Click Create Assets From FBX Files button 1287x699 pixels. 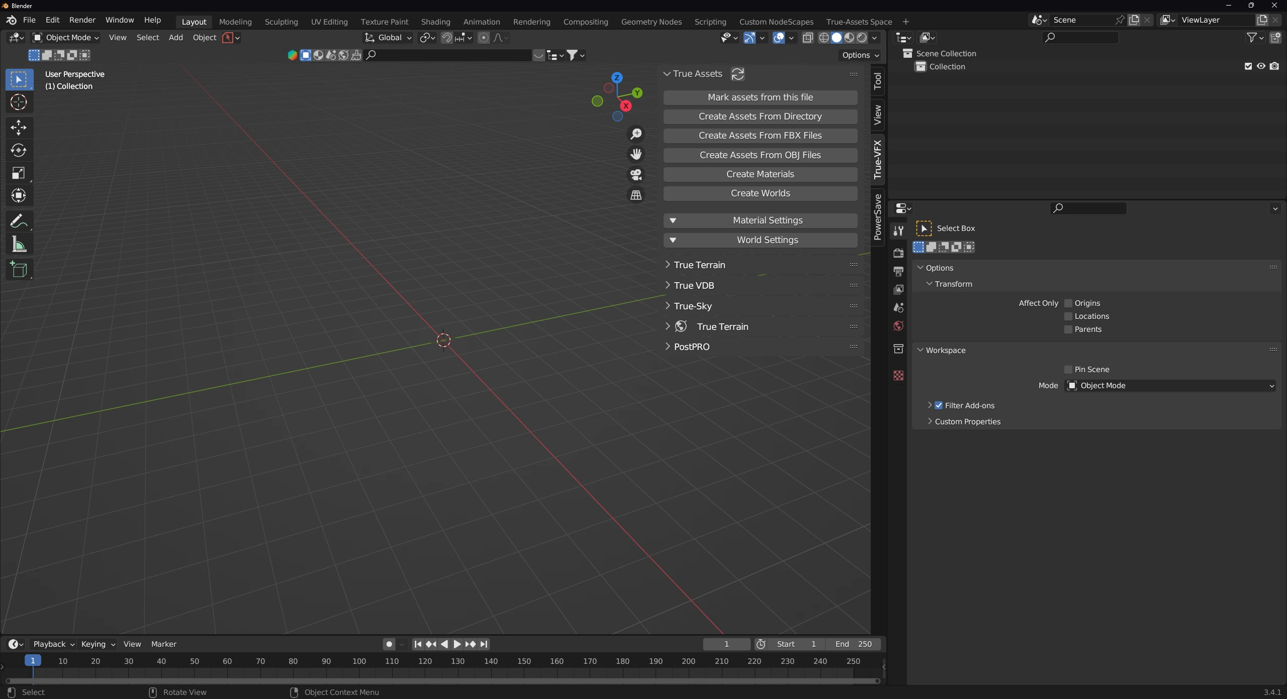click(x=760, y=136)
